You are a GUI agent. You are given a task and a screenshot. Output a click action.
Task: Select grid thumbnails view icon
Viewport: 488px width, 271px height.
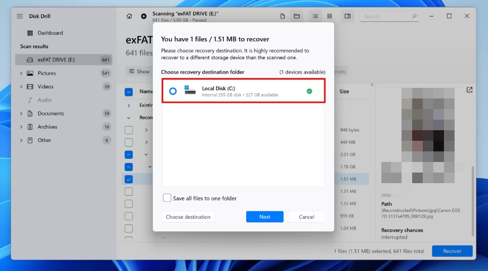[x=329, y=16]
